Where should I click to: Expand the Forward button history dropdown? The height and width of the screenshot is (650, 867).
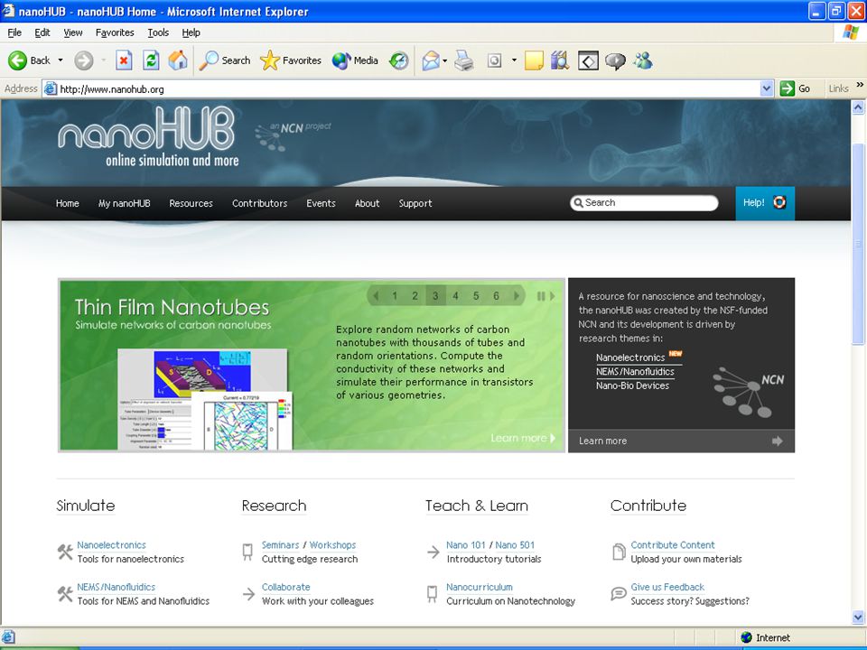pyautogui.click(x=103, y=60)
